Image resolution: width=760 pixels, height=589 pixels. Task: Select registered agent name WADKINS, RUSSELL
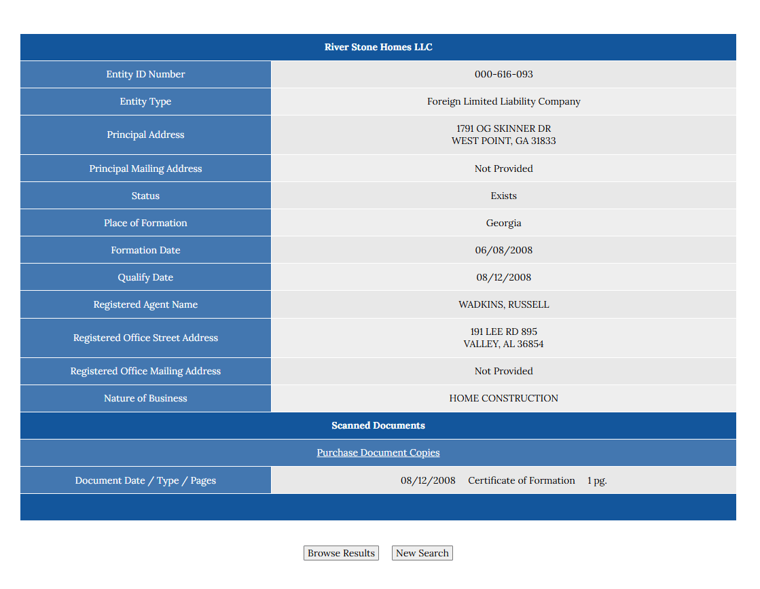tap(503, 304)
